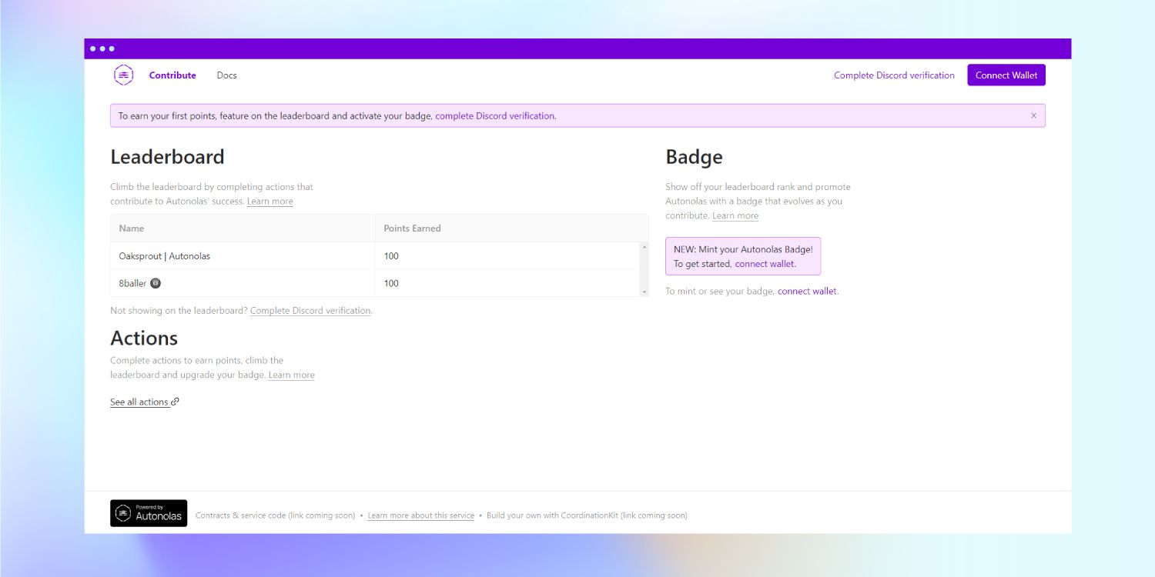Open the Contribute nav tab
Screen dimensions: 1155x577
pos(172,75)
